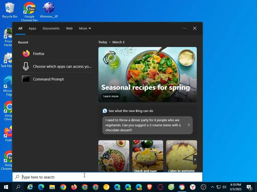The width and height of the screenshot is (257, 192).
Task: Open Microsoft Edge stable from the taskbar
Action: tap(41, 187)
